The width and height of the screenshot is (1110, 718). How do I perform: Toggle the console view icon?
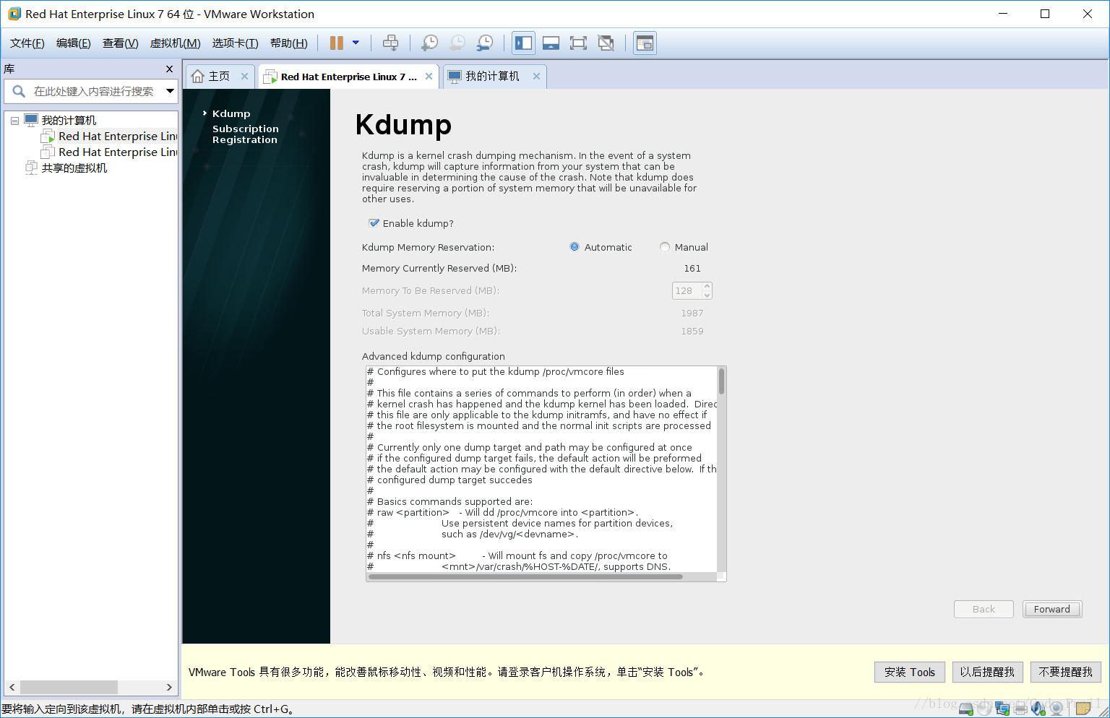tap(645, 43)
